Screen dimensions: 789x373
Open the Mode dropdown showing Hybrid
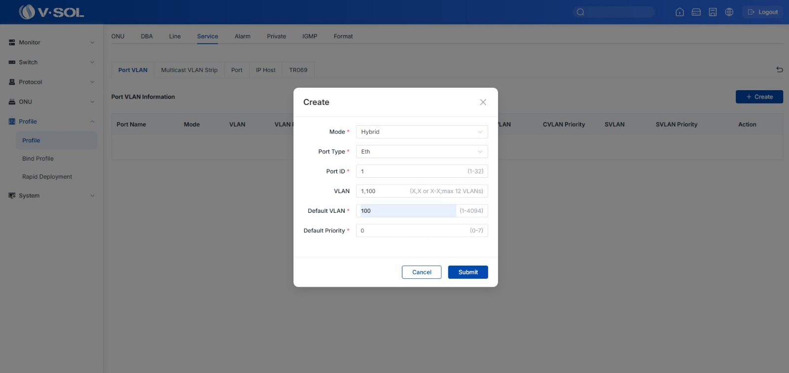click(x=422, y=132)
